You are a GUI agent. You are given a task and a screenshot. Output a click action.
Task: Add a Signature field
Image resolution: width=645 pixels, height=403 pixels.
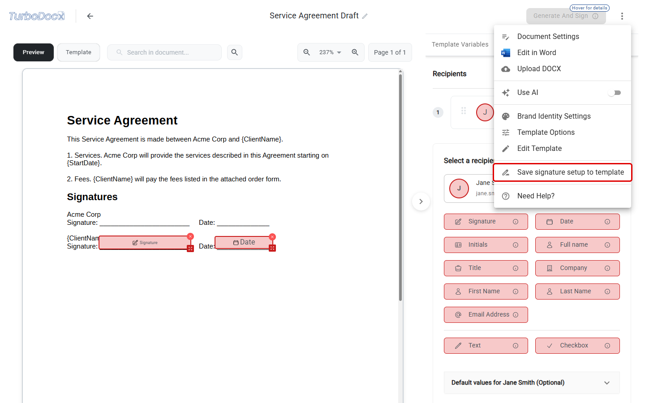pyautogui.click(x=486, y=222)
